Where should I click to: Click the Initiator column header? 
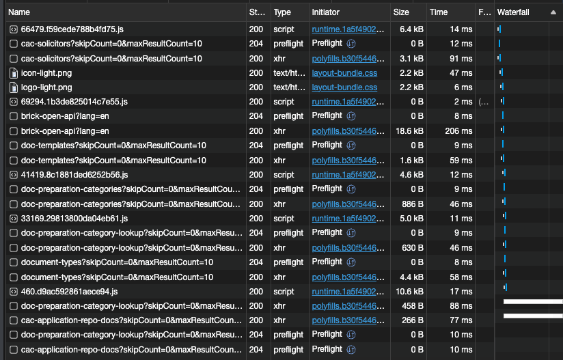pos(325,12)
